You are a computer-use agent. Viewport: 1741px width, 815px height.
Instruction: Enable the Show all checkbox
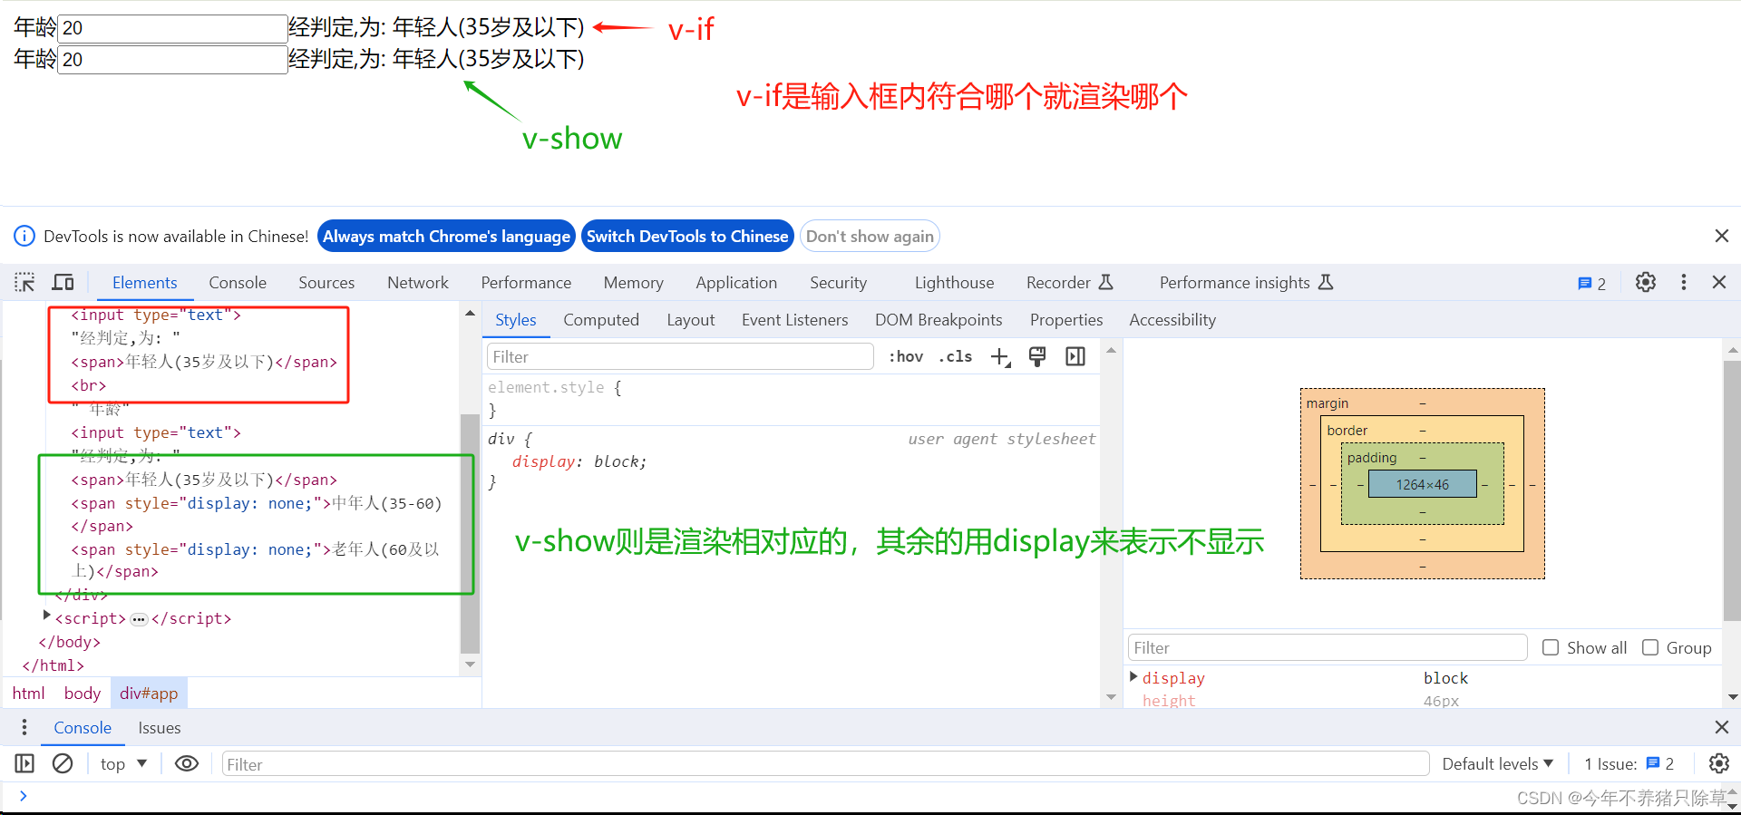1551,647
